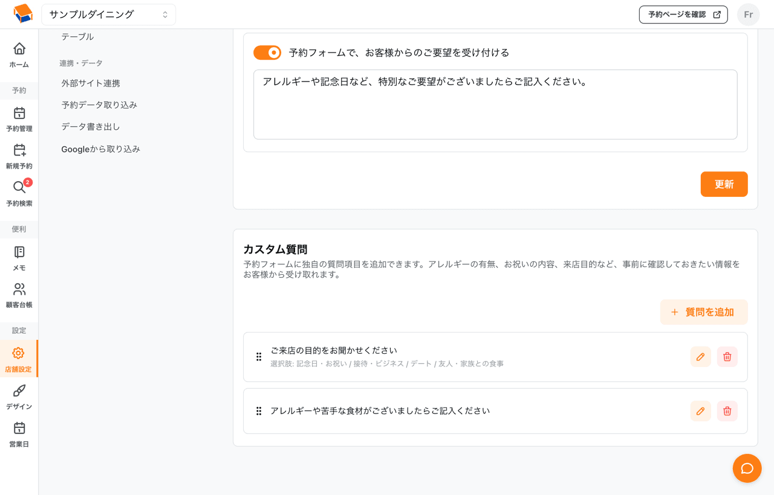Click the external link icon in 予約ページを確認

tap(717, 14)
